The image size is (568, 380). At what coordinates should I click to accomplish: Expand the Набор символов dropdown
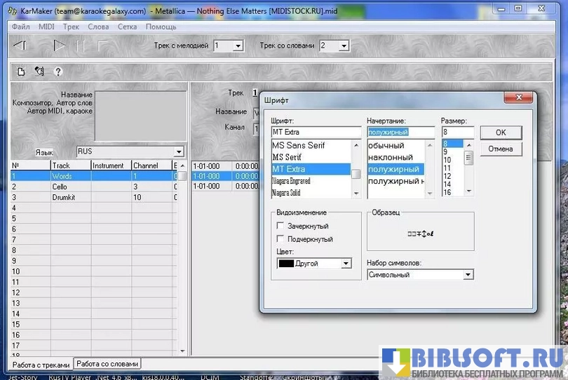tap(468, 275)
